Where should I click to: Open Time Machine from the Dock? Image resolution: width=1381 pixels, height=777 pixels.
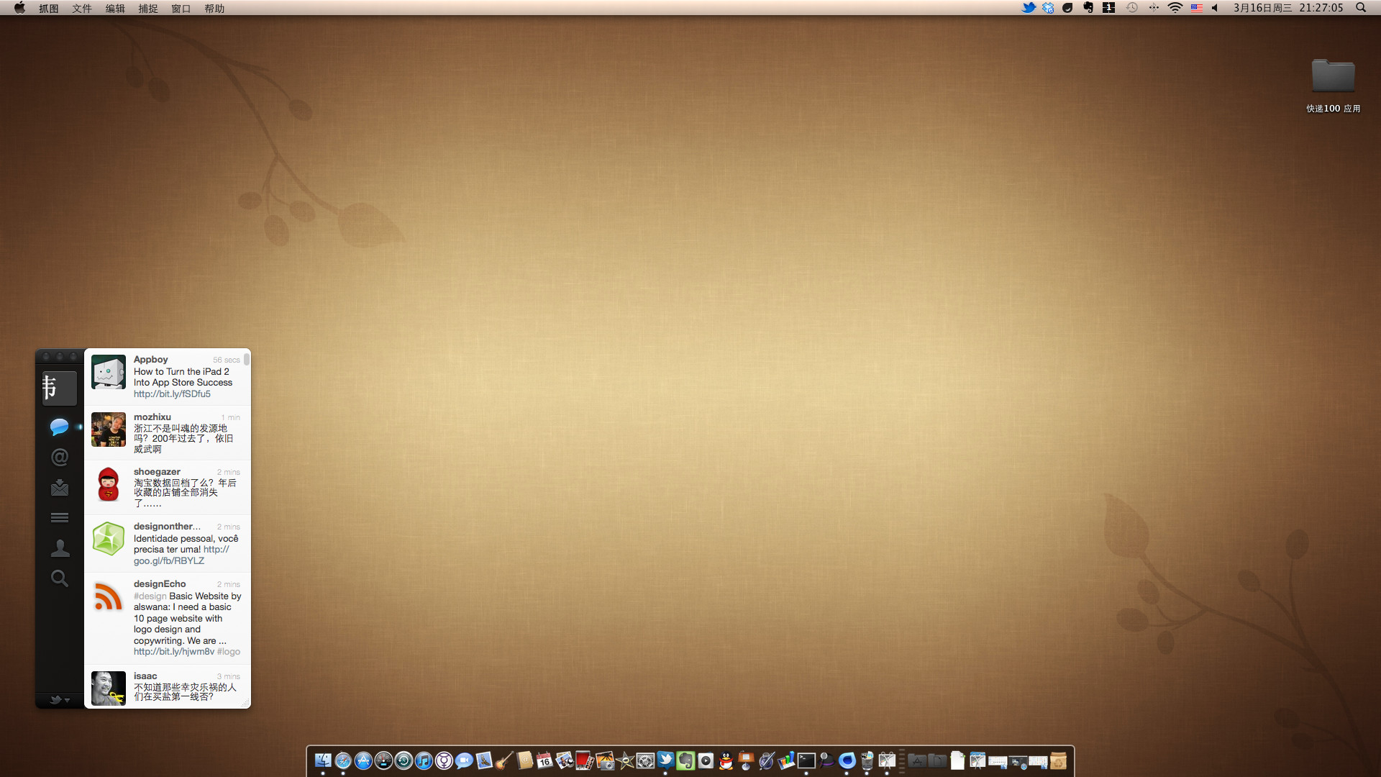[x=404, y=760]
